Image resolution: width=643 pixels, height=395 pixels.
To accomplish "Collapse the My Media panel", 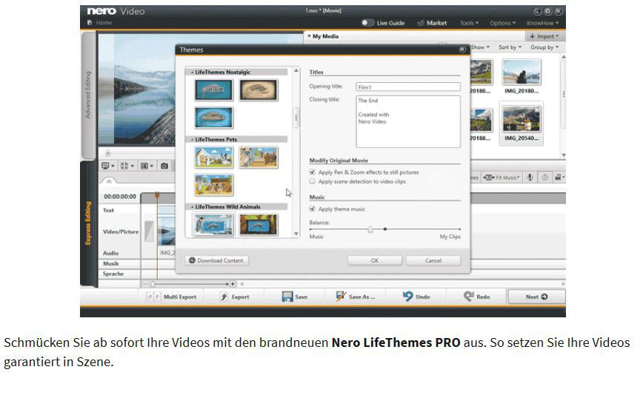I will click(x=309, y=36).
